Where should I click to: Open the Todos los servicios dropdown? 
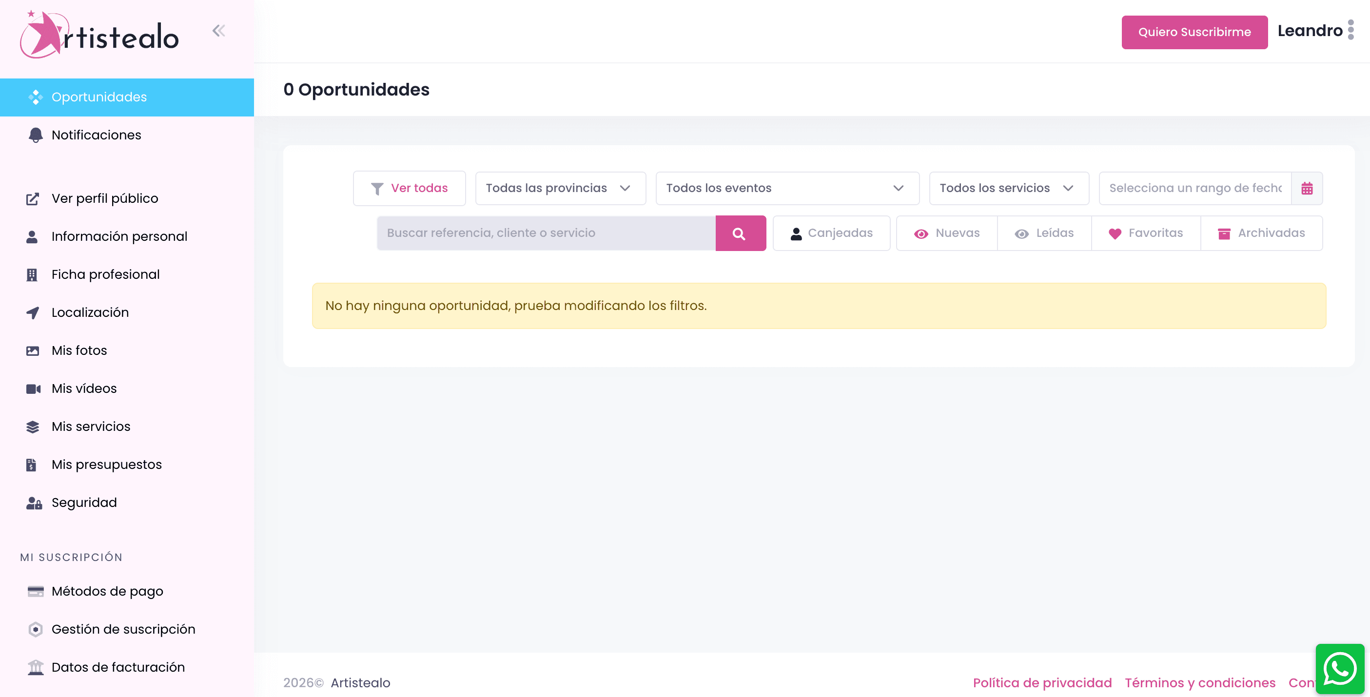(x=1008, y=188)
